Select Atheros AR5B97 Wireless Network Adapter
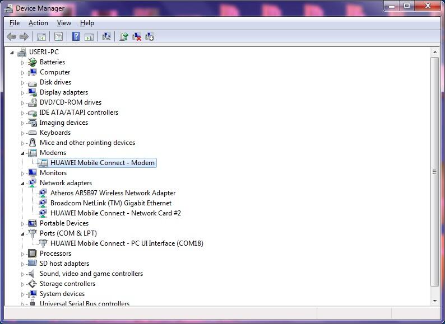The width and height of the screenshot is (445, 324). coord(113,193)
